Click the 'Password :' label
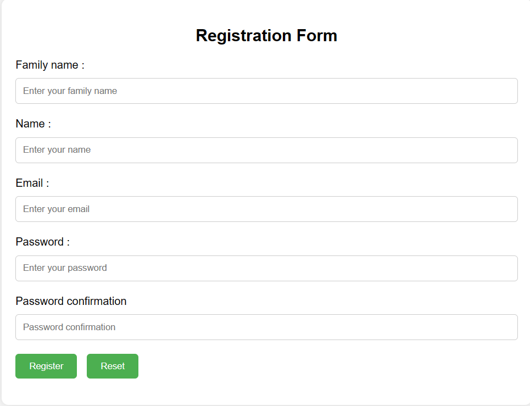Screen dimensions: 530x406 pos(42,242)
